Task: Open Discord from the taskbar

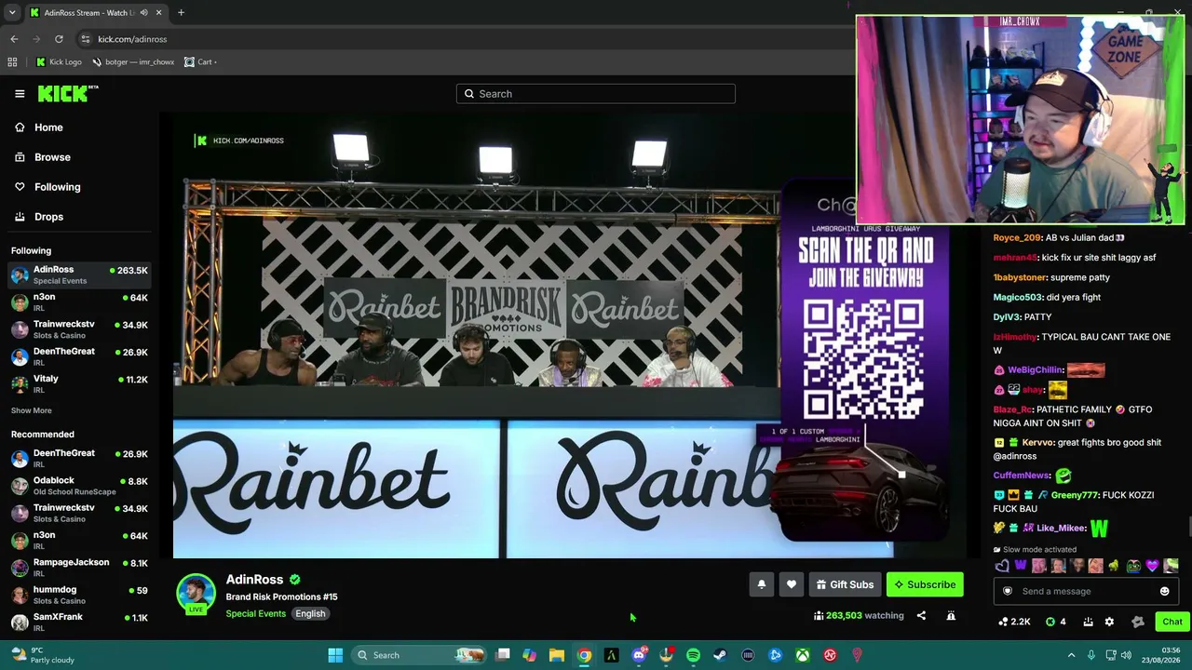Action: click(639, 655)
